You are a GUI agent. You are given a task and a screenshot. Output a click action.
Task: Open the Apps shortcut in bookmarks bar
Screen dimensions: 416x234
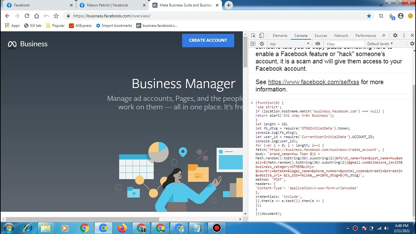(x=12, y=25)
